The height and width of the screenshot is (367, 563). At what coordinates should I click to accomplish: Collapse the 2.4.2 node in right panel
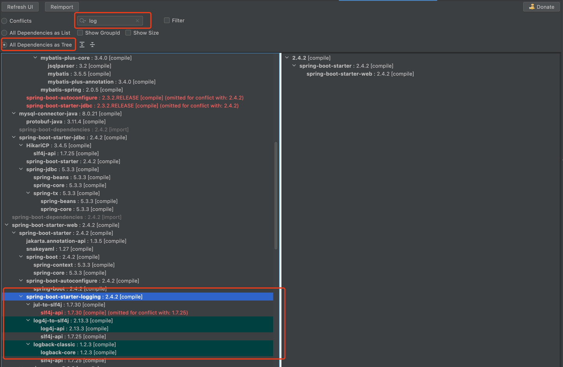[x=287, y=58]
